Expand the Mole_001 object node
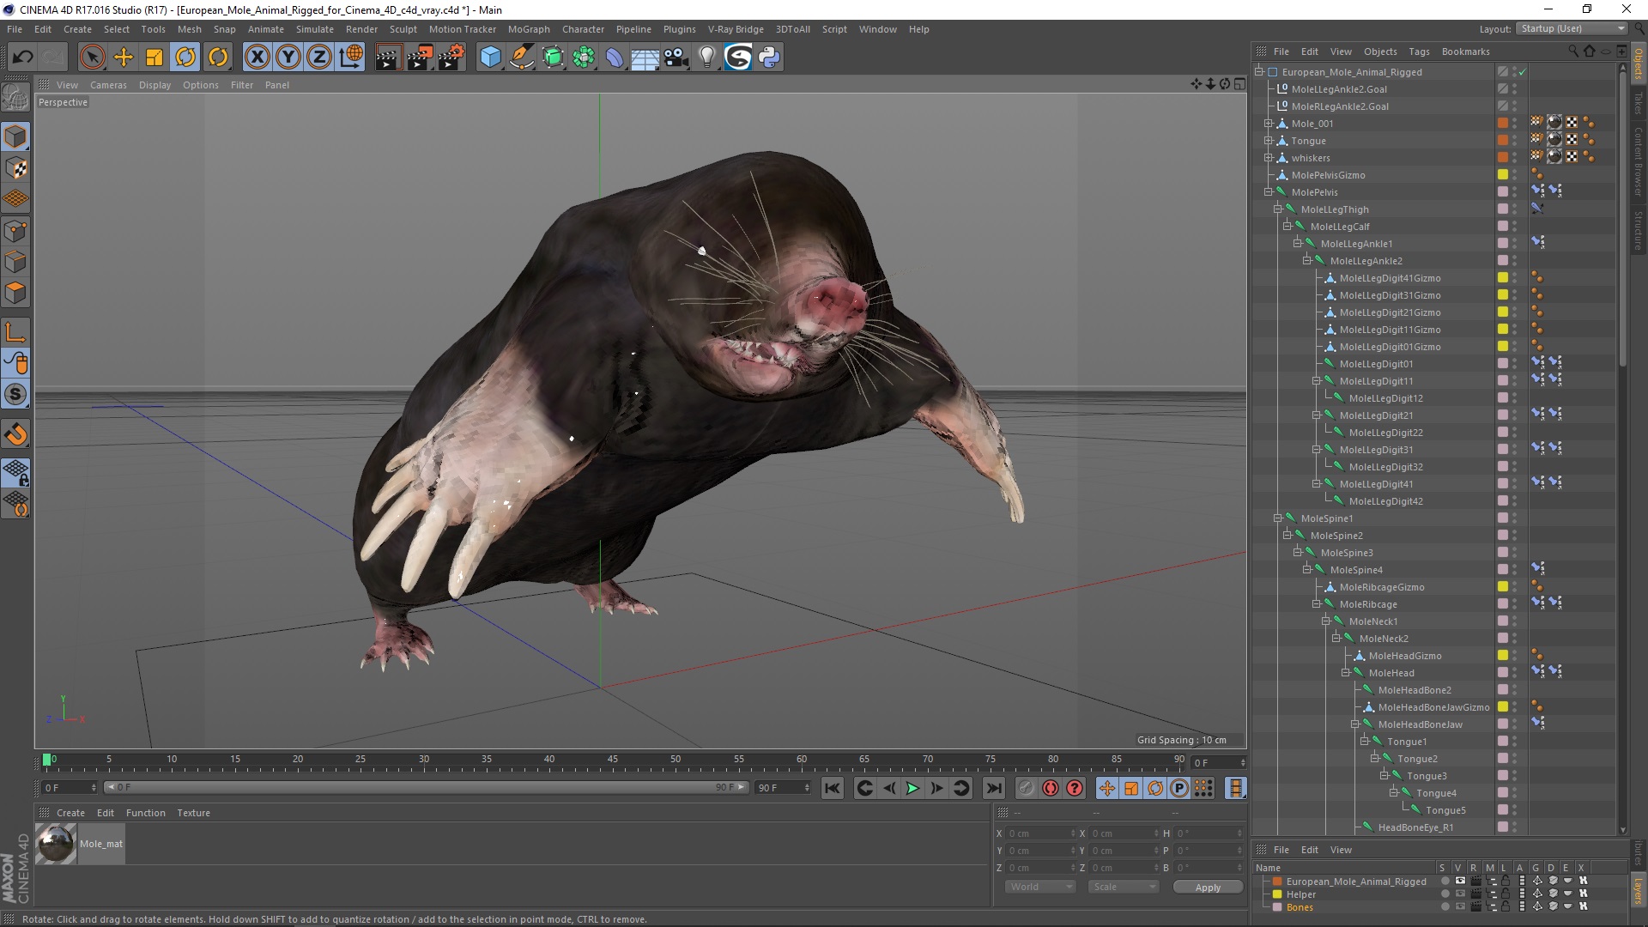Image resolution: width=1648 pixels, height=927 pixels. pos(1269,124)
